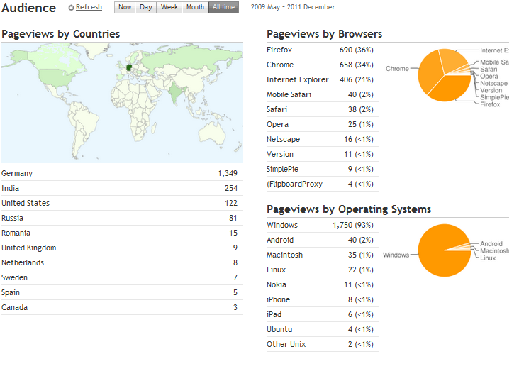Screen dimensions: 519x376
Task: Click the Macintosh legend label of OS pie
Action: pyautogui.click(x=494, y=250)
